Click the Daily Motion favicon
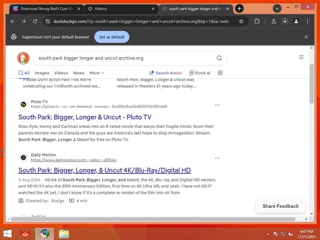Image resolution: width=320 pixels, height=240 pixels. (x=23, y=157)
